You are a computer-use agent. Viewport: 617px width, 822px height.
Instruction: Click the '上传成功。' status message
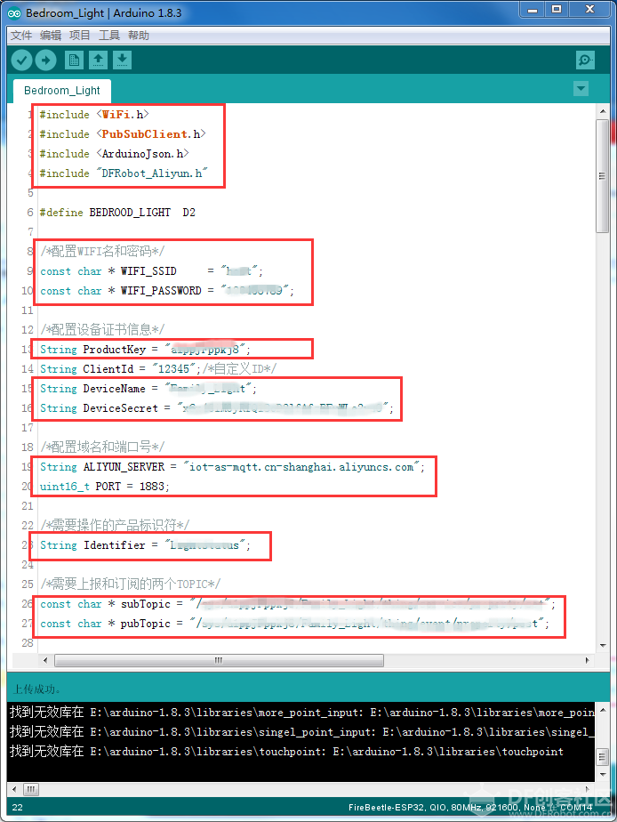(x=36, y=689)
